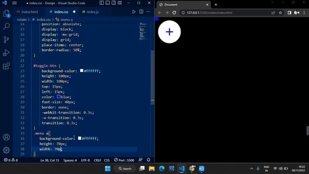309x174 pixels.
Task: Open the Explorer view in activity bar
Action: pos(6,14)
